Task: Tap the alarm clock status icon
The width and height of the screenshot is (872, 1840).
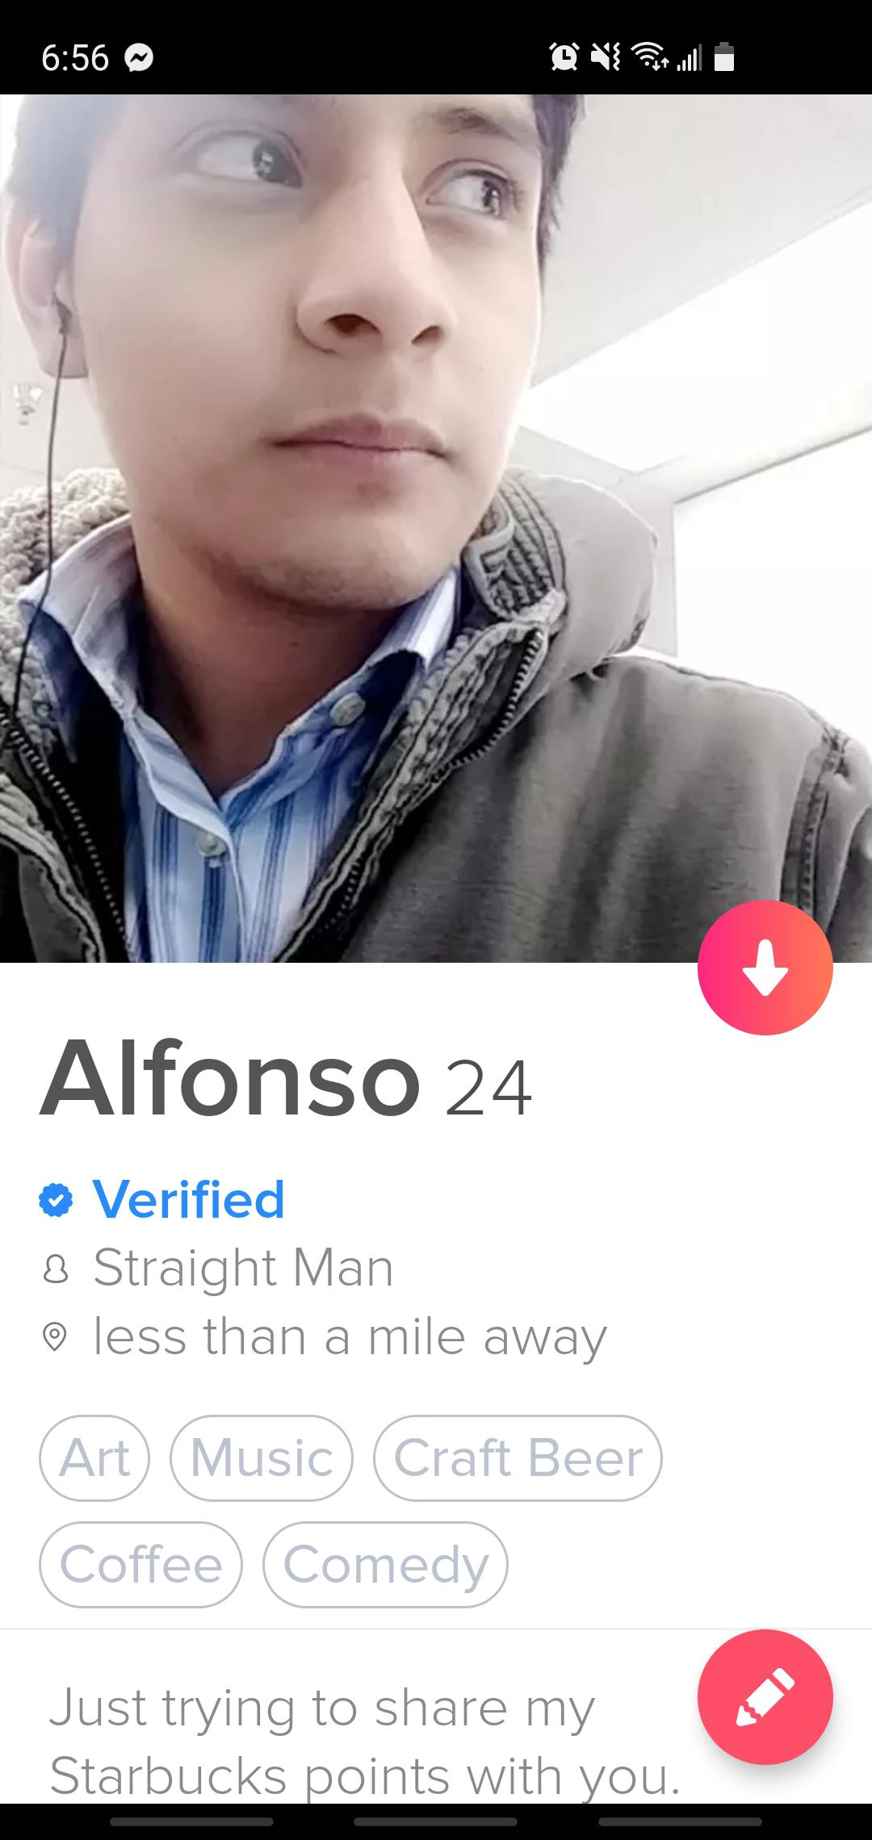Action: (564, 56)
